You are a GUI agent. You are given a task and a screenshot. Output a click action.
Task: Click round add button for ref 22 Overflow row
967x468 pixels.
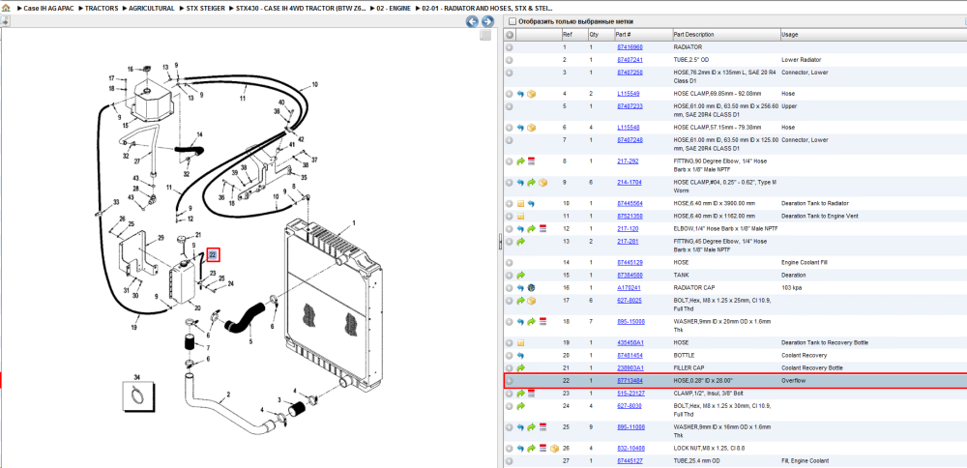pos(510,381)
